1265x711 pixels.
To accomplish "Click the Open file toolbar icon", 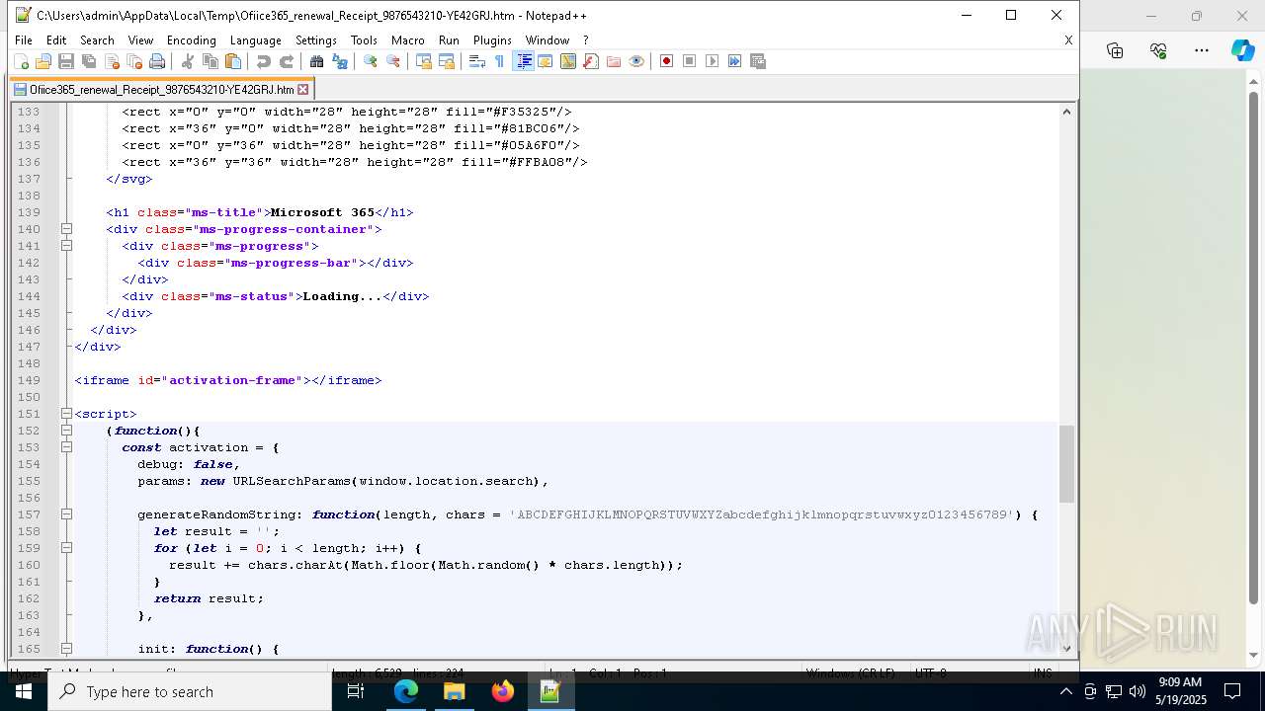I will point(43,61).
